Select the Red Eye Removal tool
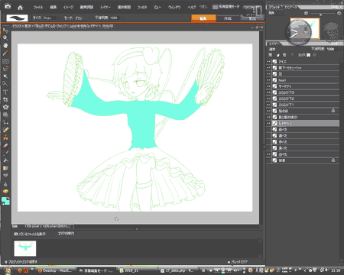Screen dimensions: 344x275 coord(5,122)
